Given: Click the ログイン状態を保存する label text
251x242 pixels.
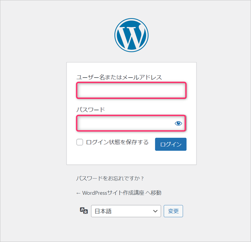Looking at the screenshot, I should coord(117,142).
